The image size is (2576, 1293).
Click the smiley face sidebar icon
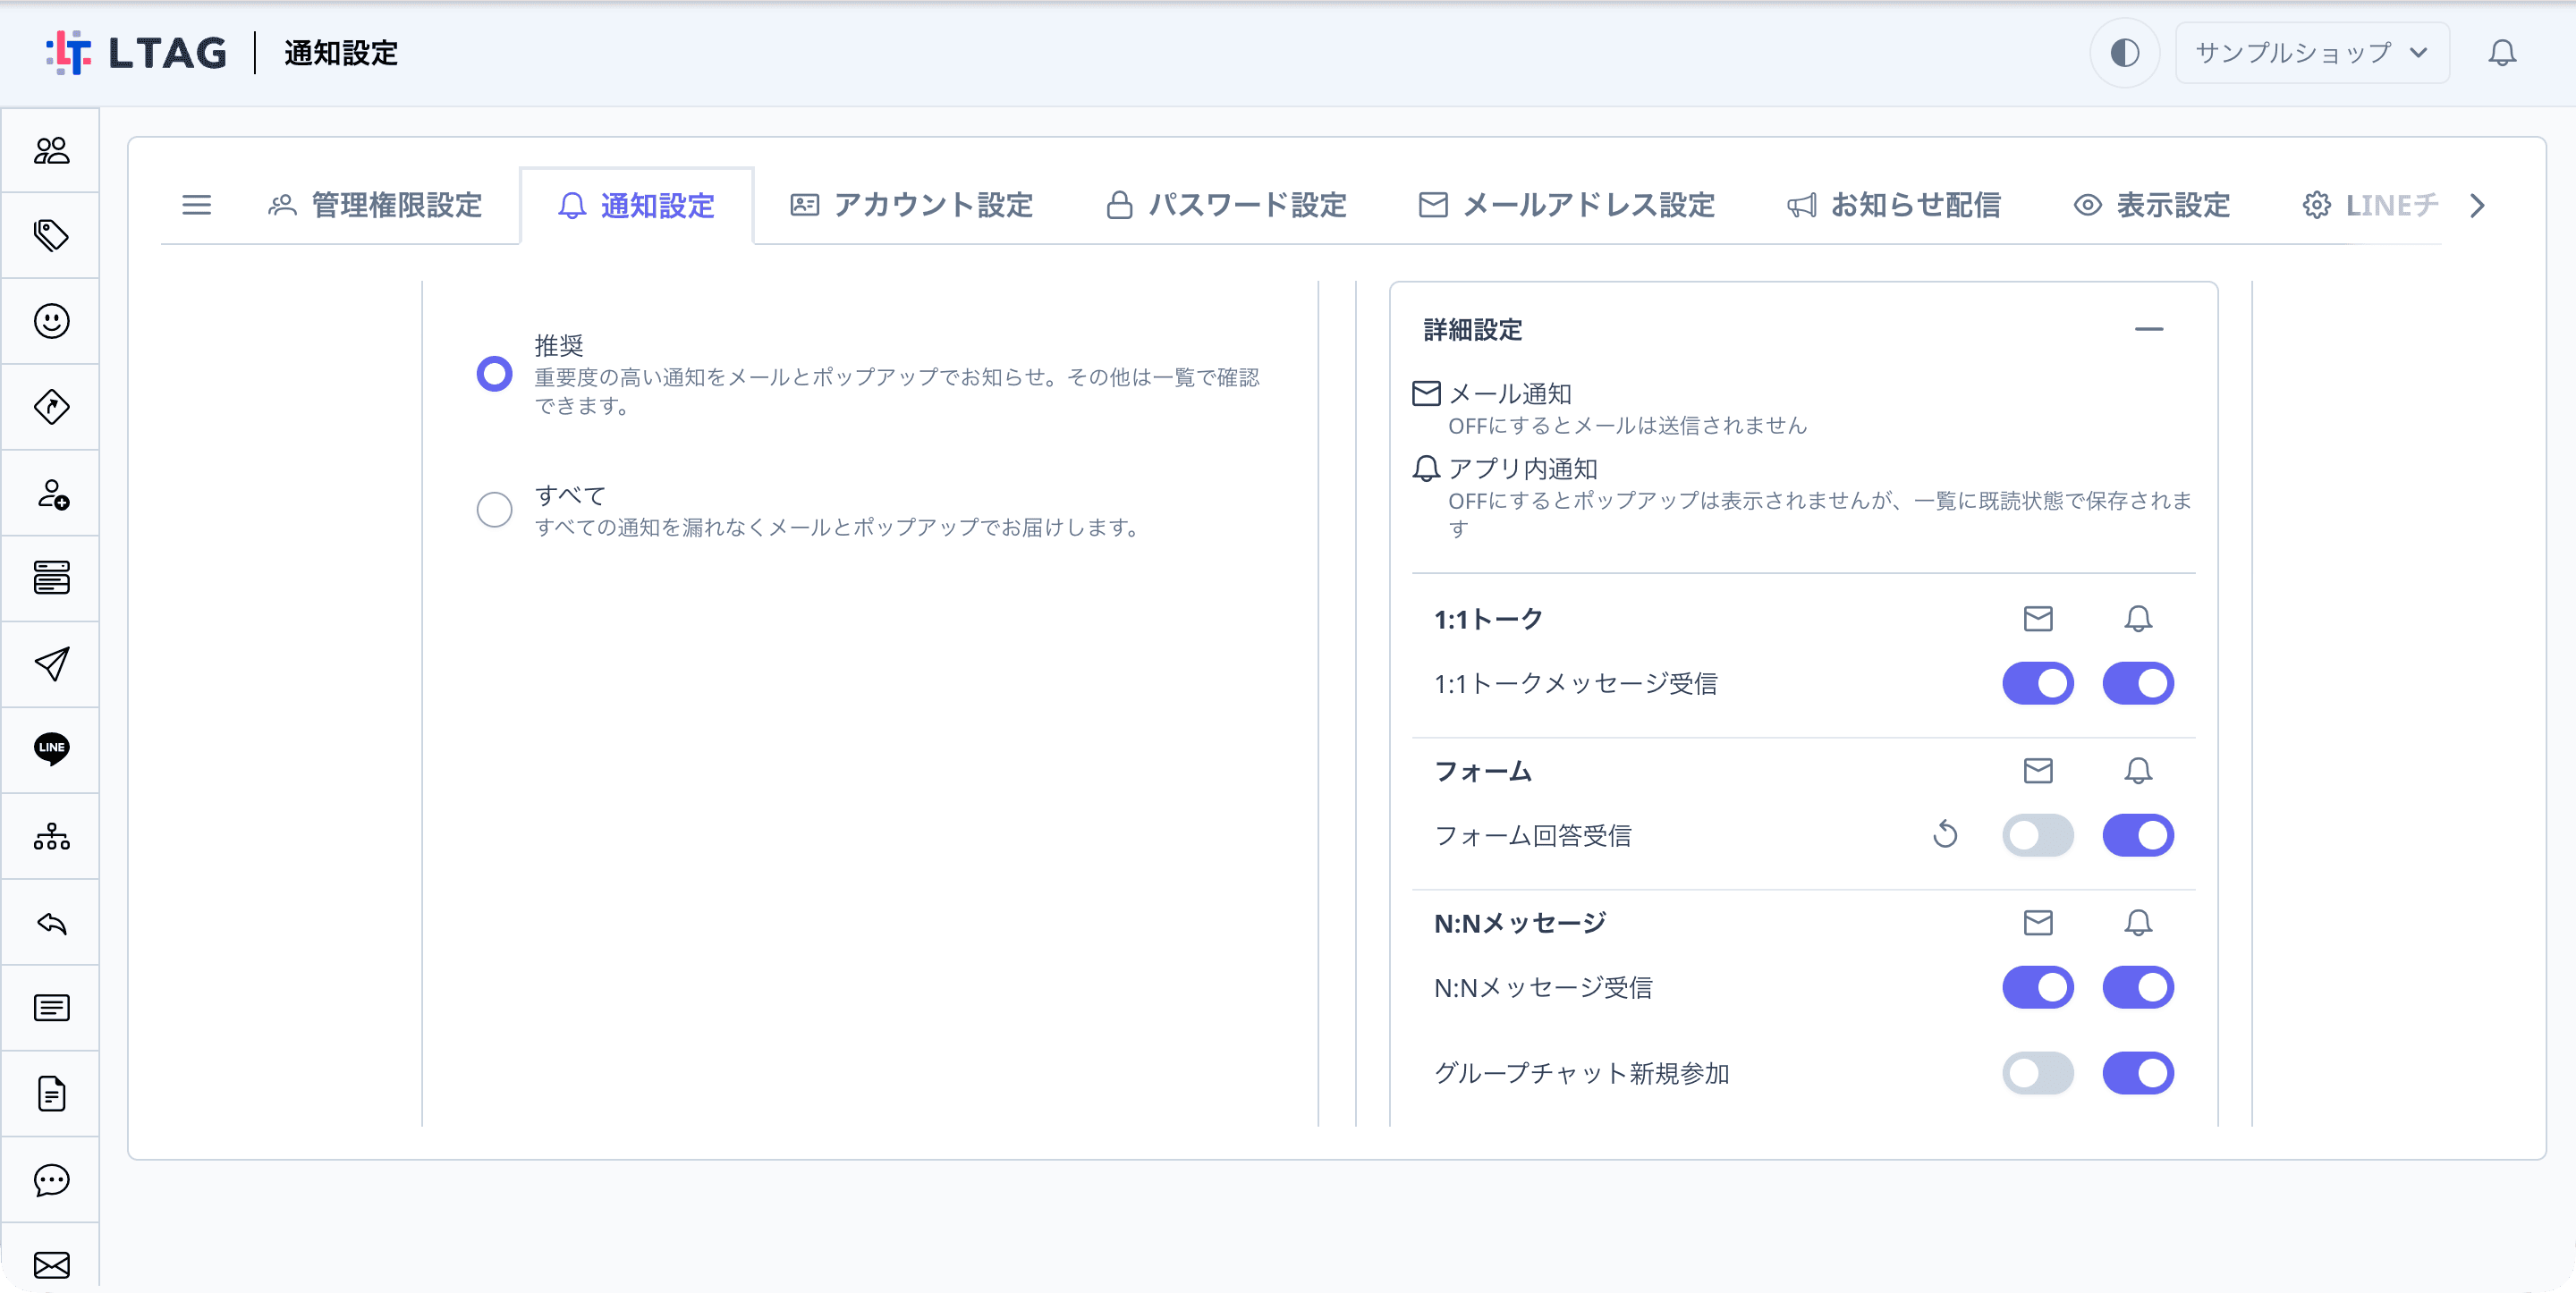[x=51, y=321]
